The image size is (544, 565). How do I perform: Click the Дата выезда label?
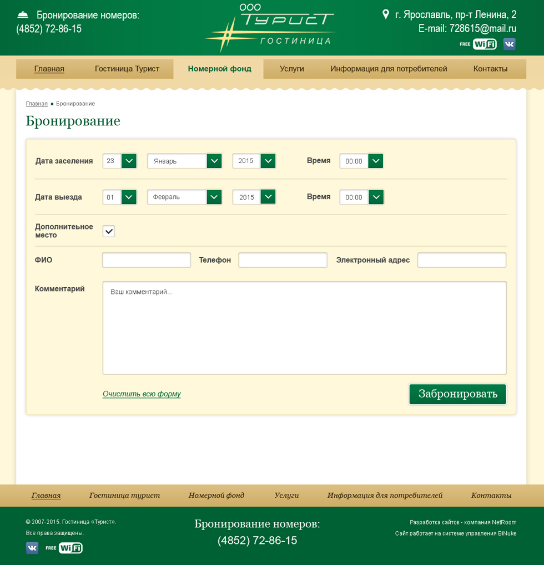point(58,197)
